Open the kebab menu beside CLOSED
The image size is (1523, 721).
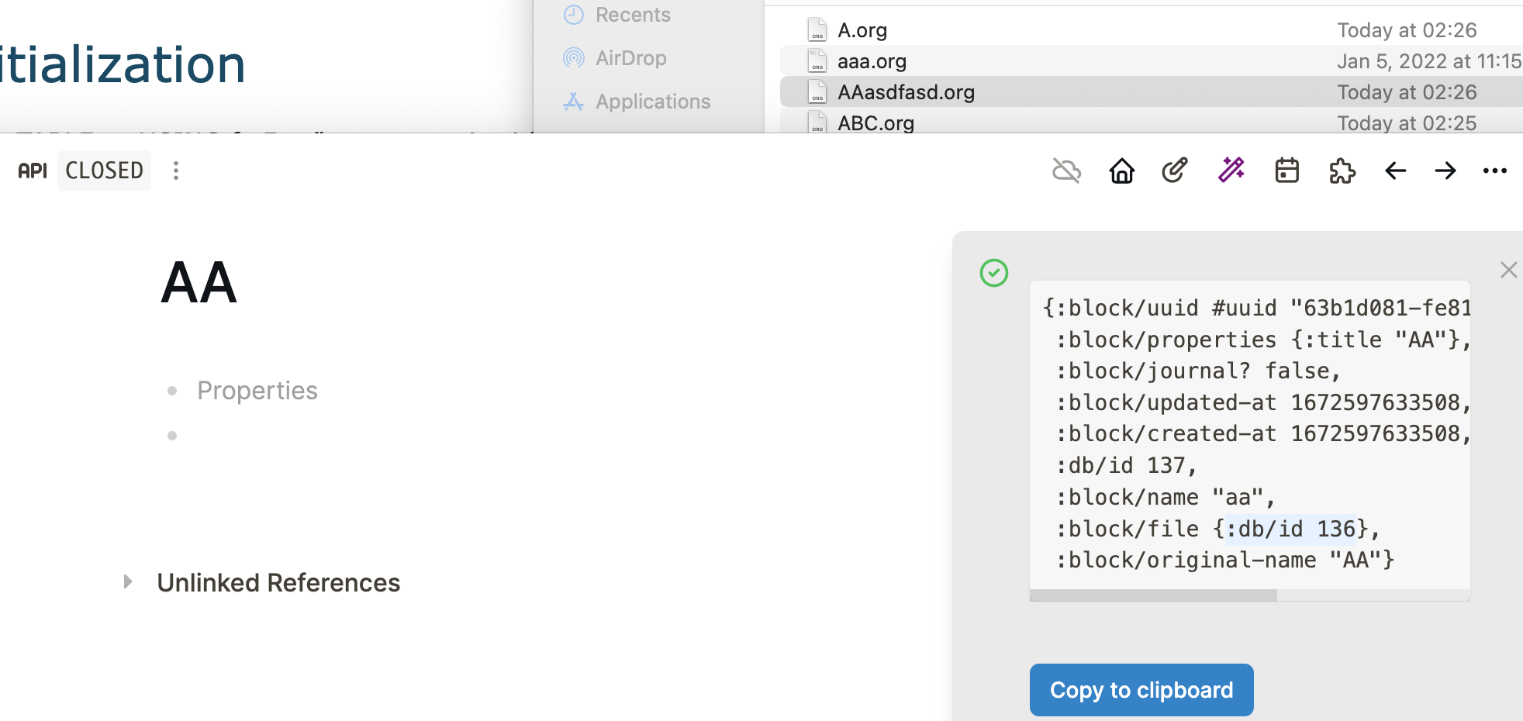[x=176, y=171]
